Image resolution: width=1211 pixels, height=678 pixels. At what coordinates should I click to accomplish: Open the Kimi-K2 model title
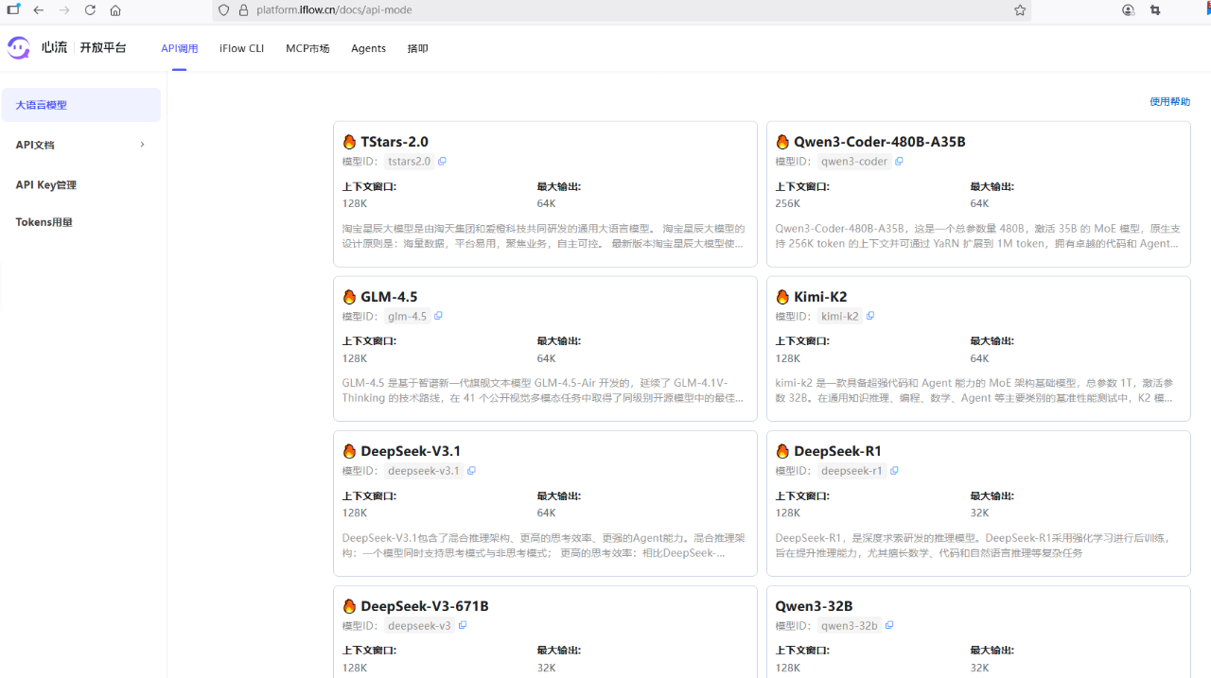click(820, 297)
